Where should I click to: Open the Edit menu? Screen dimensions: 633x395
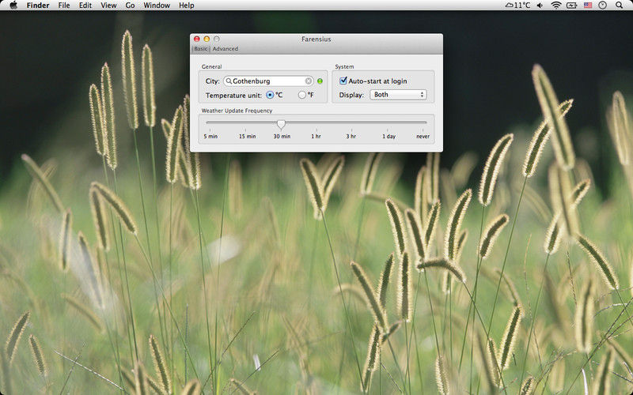point(85,6)
